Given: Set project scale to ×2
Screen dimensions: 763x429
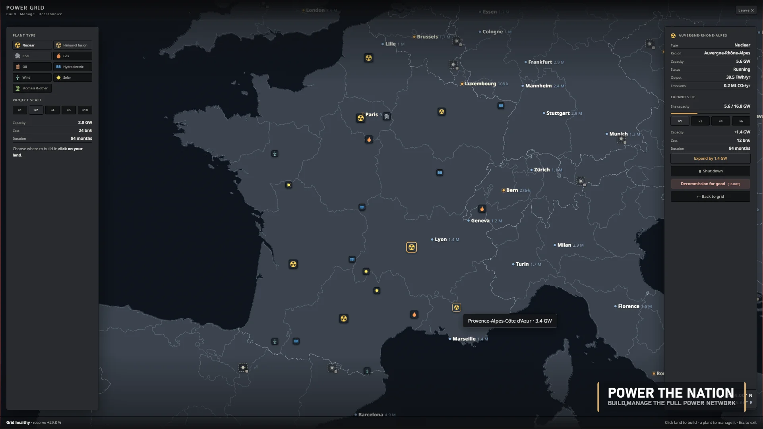Looking at the screenshot, I should pos(36,110).
